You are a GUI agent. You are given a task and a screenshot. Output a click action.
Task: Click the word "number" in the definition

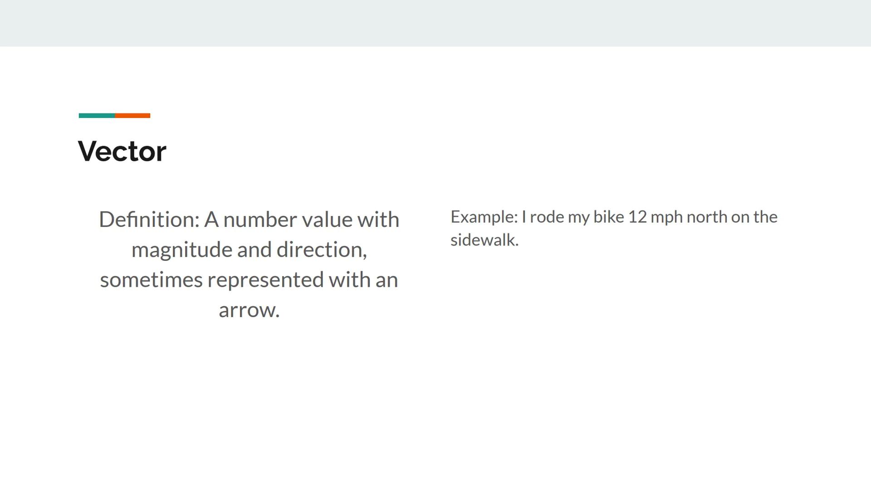click(260, 220)
